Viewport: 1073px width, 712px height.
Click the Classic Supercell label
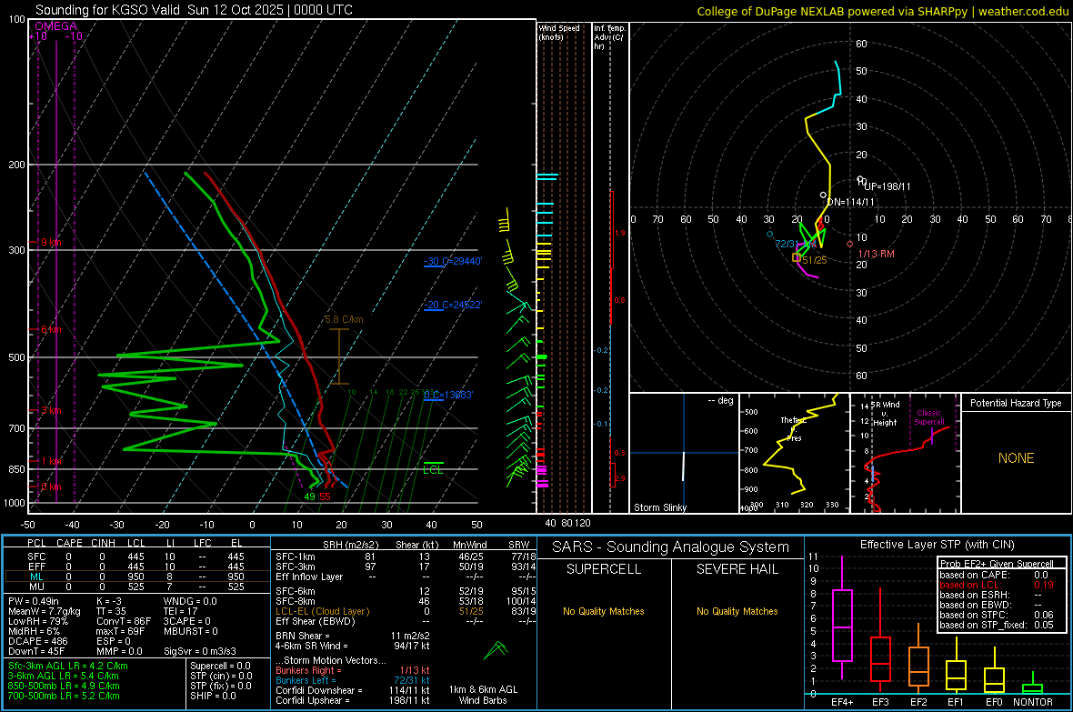[x=929, y=417]
